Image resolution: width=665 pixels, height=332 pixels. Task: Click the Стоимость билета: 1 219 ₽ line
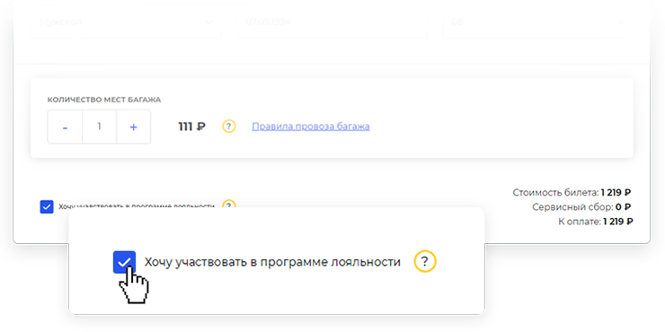click(x=572, y=193)
